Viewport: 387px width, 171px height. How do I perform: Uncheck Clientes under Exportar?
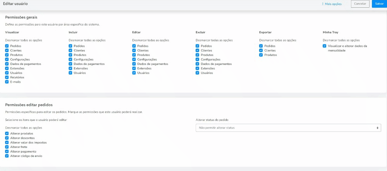tap(261, 51)
